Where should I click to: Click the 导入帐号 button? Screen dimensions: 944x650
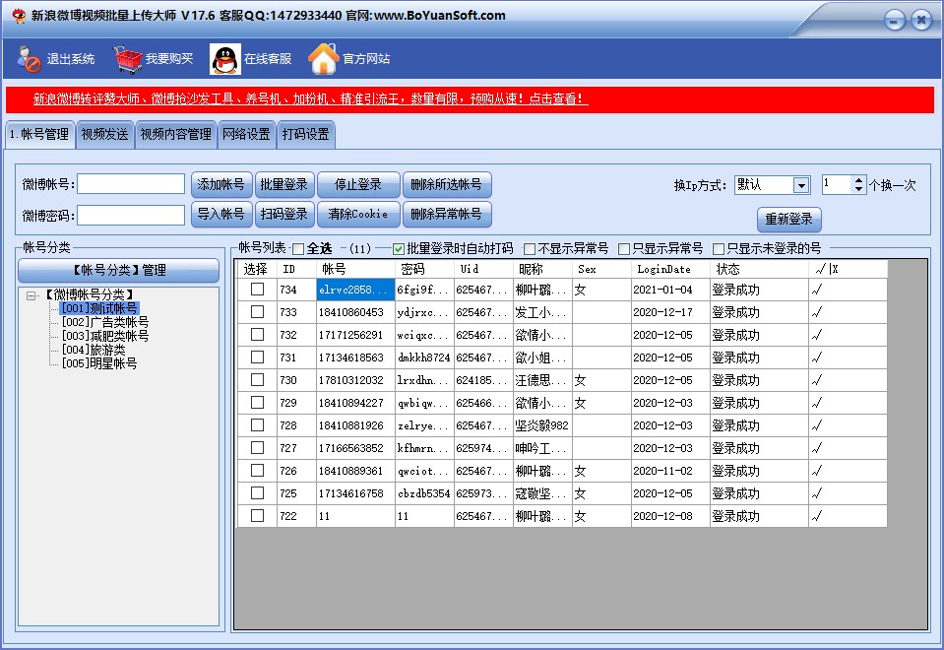(x=220, y=214)
